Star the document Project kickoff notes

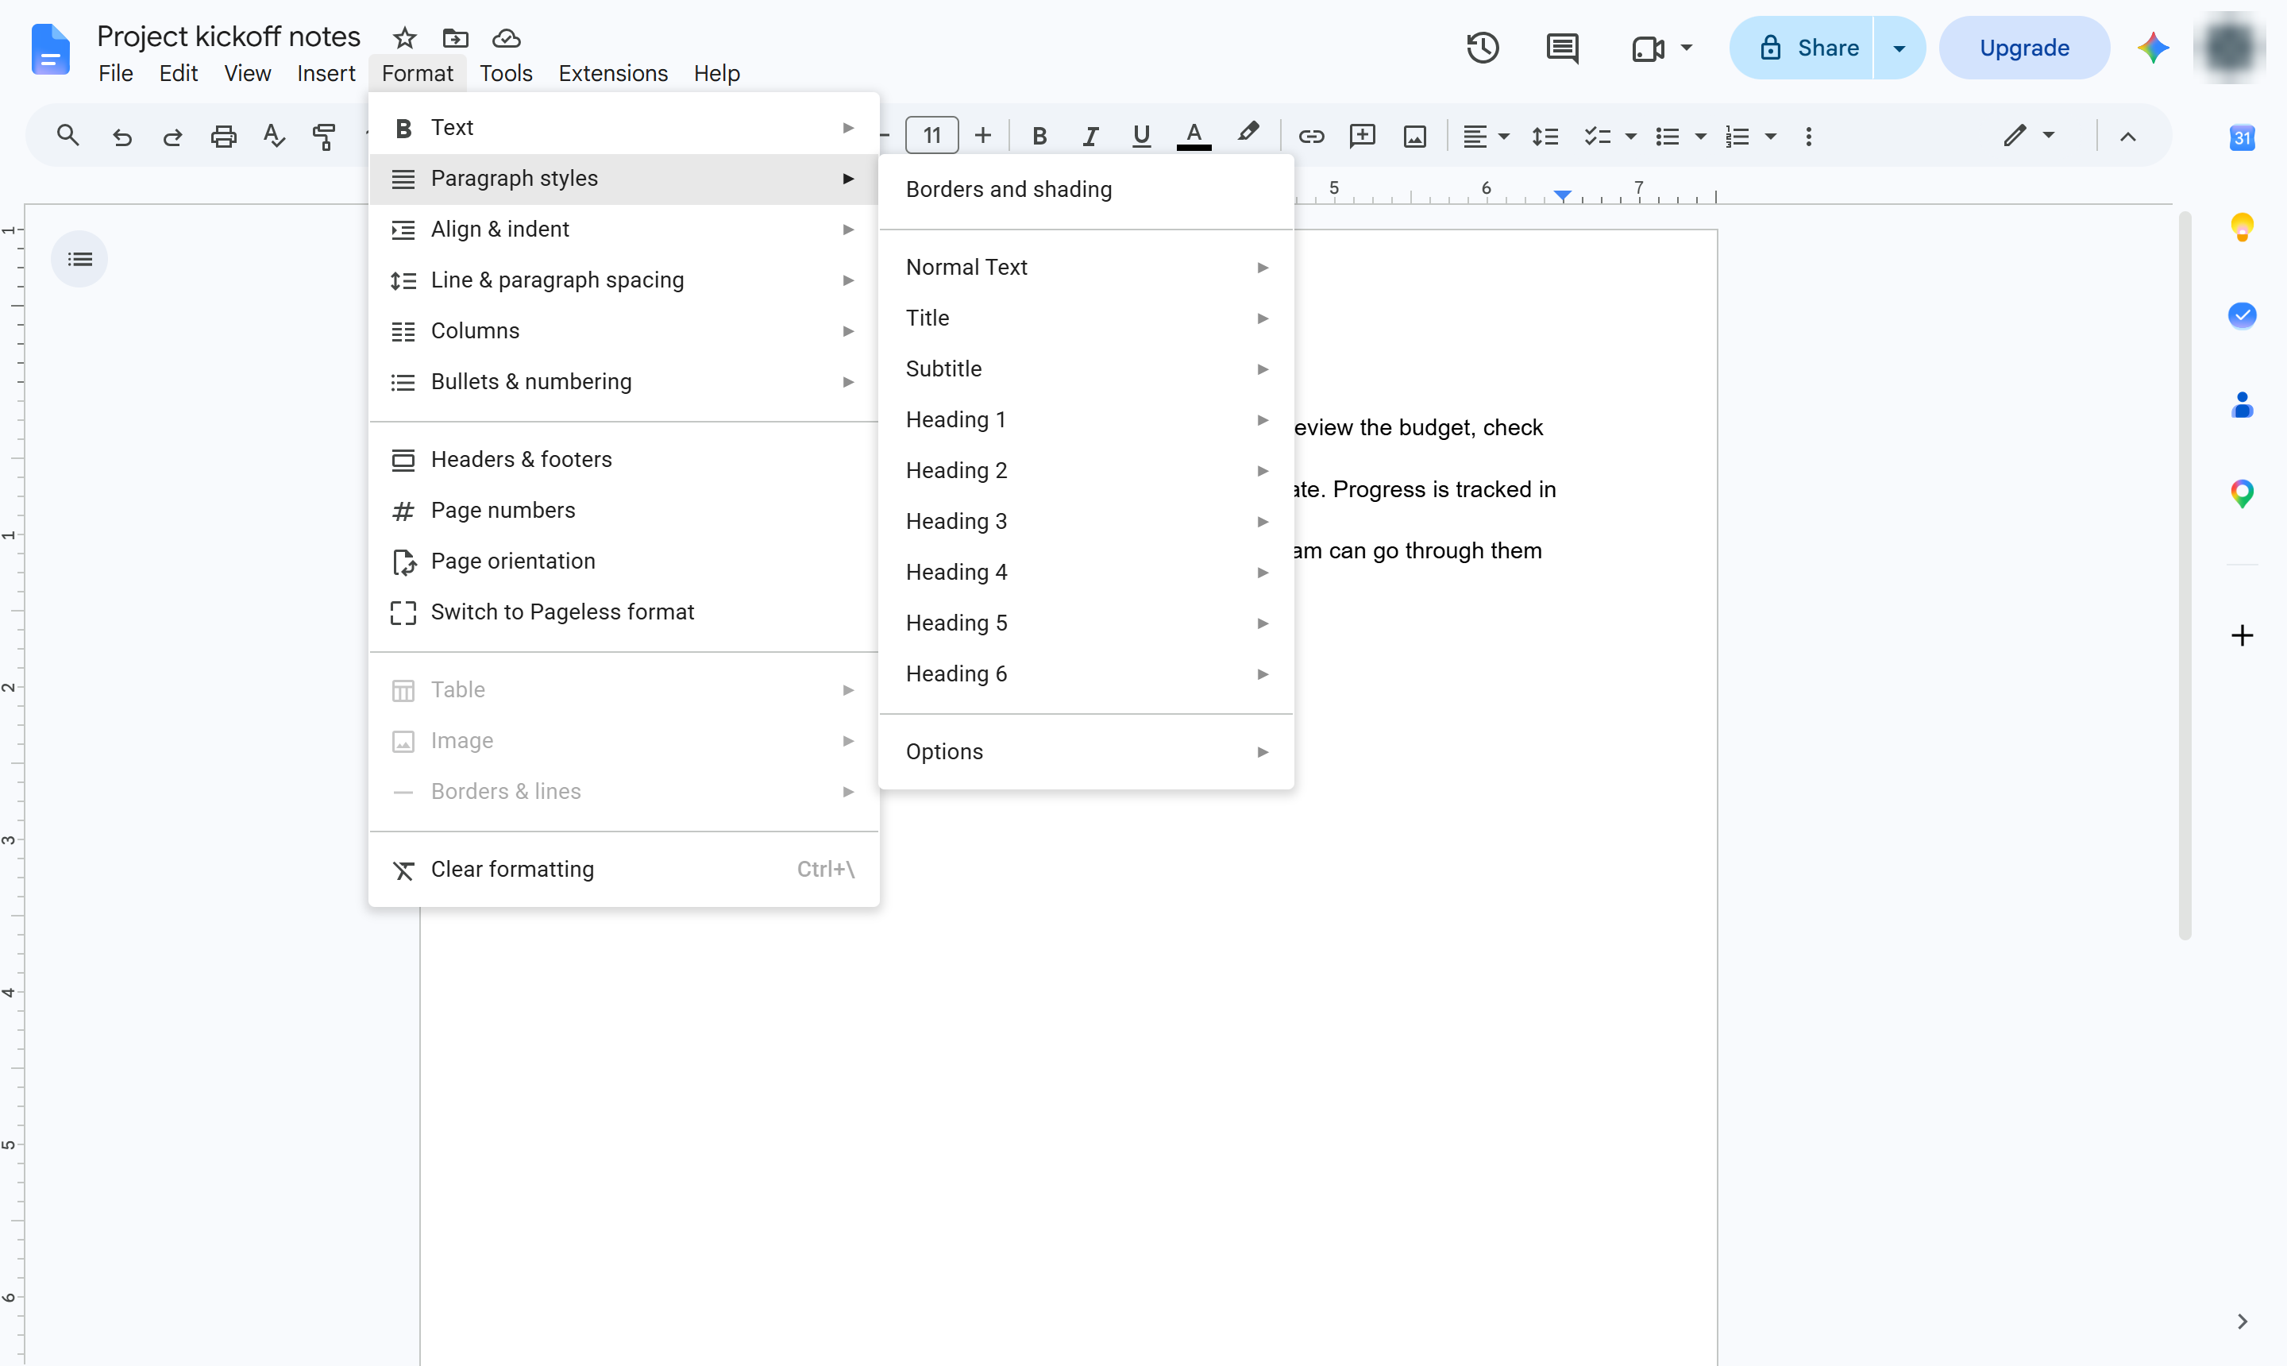404,38
